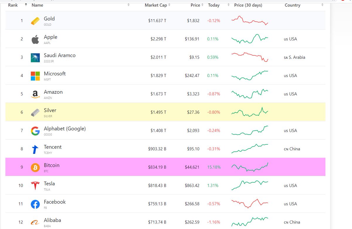Click Amazon's 30-day price chart
Image resolution: width=352 pixels, height=229 pixels.
click(x=250, y=94)
